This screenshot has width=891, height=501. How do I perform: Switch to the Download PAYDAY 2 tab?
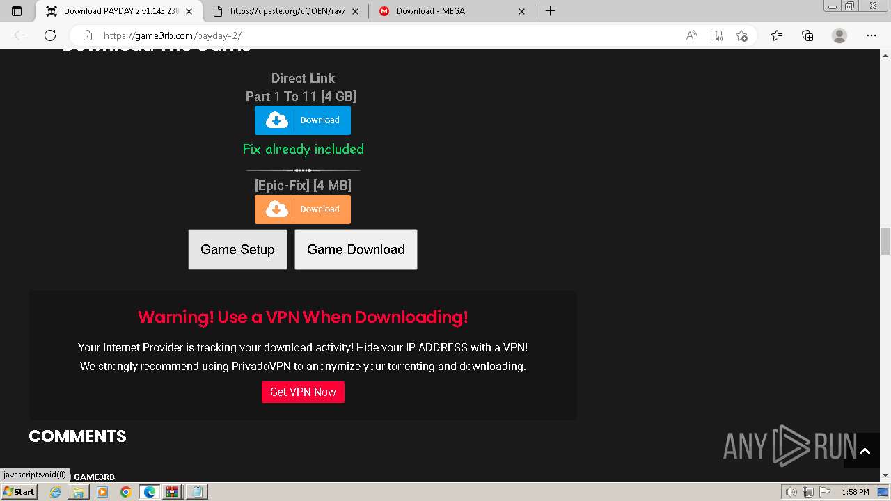(120, 11)
